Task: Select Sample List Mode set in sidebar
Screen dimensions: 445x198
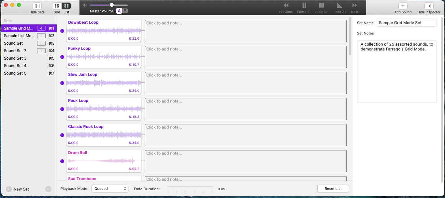Action: click(x=19, y=36)
